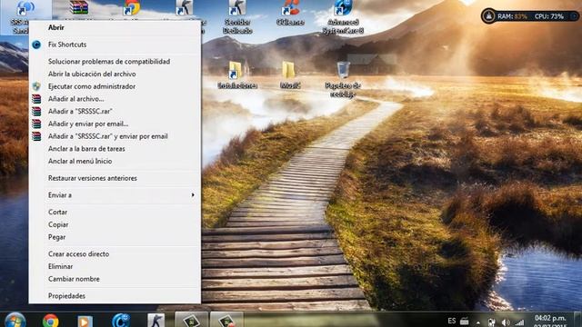Click the network signal tray icon
Screen dimensions: 582x327
click(519, 322)
